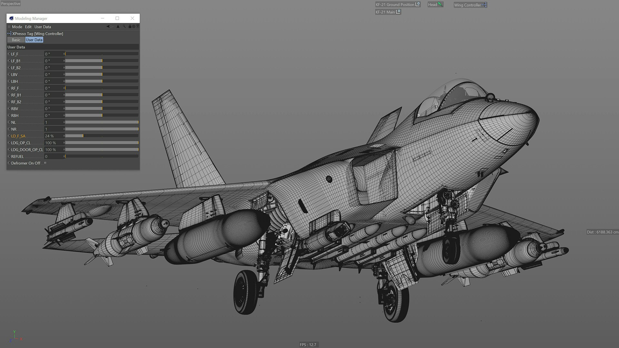
Task: Toggle animation dot beside LDG_OP_CL
Action: 9,143
